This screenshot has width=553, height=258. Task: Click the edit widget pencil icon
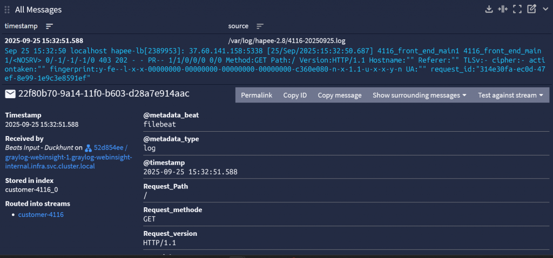531,9
